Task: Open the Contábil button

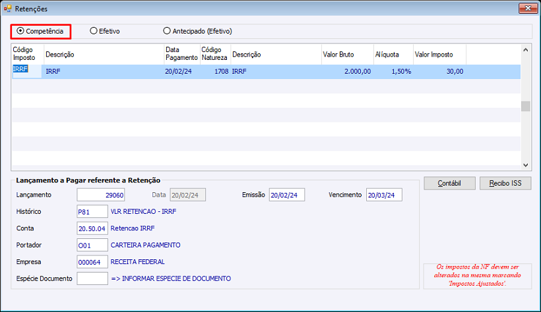Action: tap(449, 183)
